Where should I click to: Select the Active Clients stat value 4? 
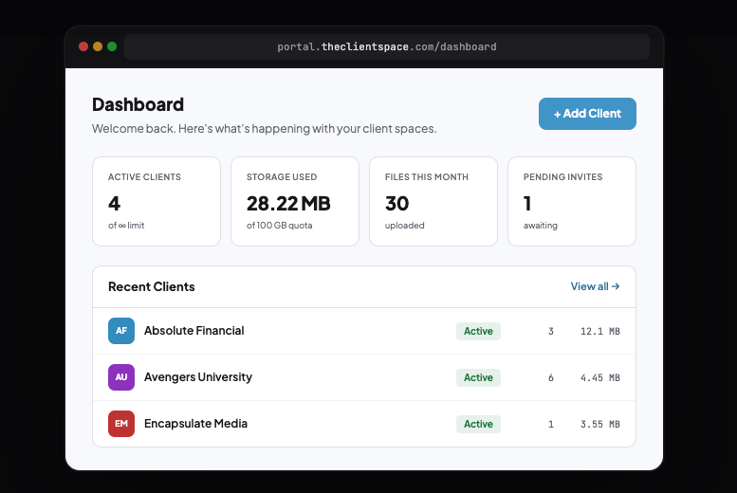[x=114, y=204]
